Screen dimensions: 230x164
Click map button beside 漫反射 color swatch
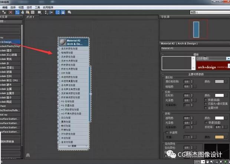[x=226, y=81]
